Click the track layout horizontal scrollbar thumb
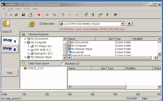This screenshot has width=163, height=101. 99,87
